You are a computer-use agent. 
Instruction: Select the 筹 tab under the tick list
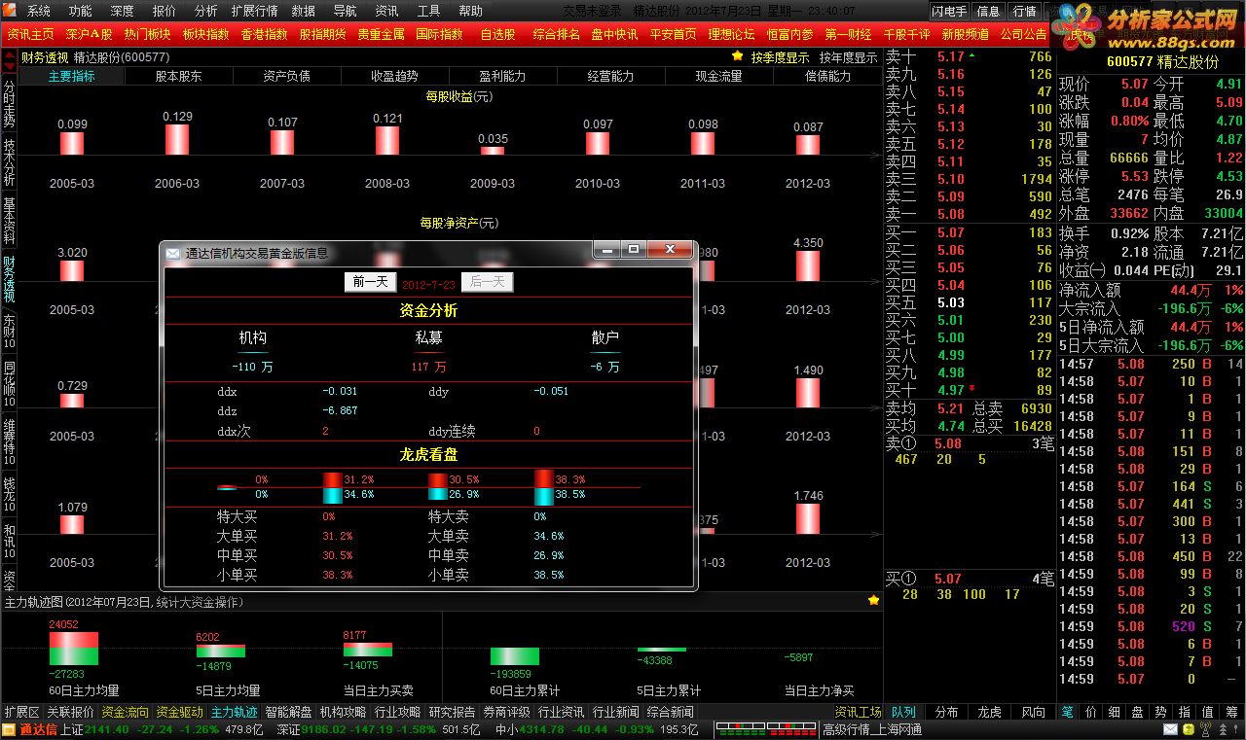point(1231,712)
